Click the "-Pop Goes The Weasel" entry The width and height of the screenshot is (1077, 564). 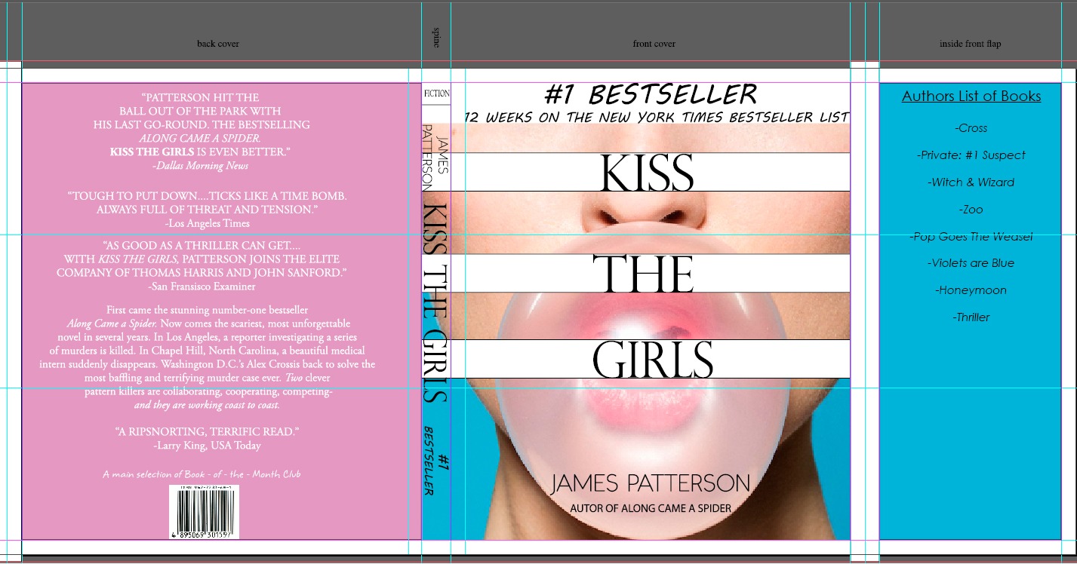971,237
